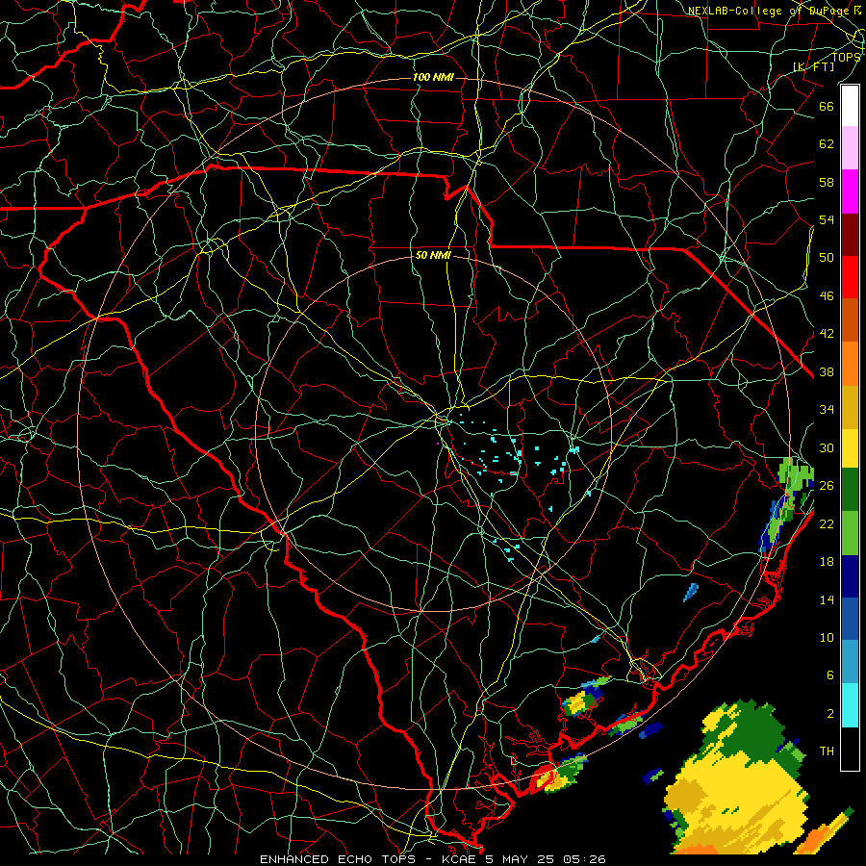Click the legend value '54'
The image size is (866, 866).
point(827,219)
